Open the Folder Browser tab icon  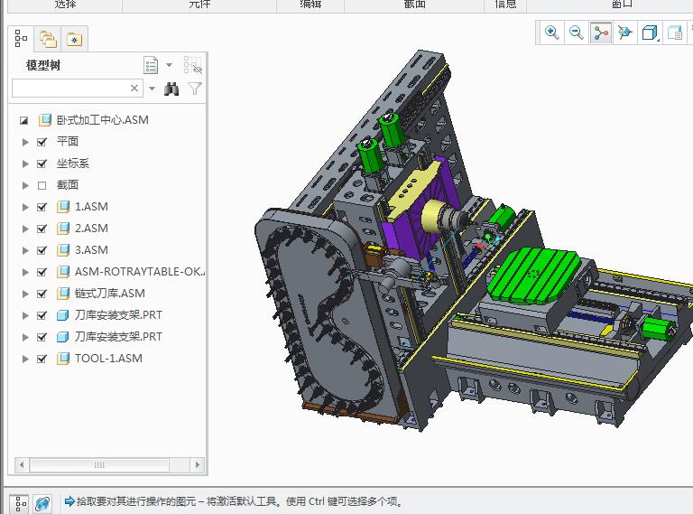click(x=48, y=39)
